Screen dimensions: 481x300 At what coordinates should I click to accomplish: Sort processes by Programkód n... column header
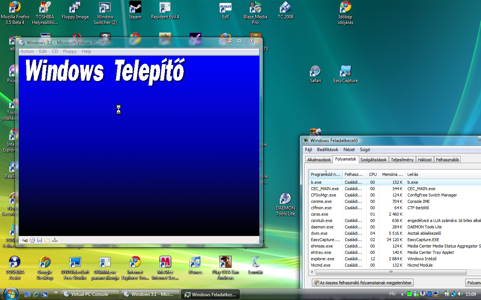[325, 174]
